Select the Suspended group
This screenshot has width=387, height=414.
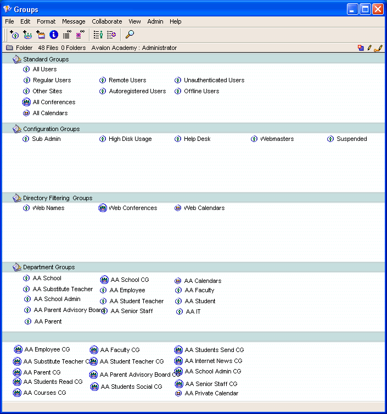[x=351, y=139]
